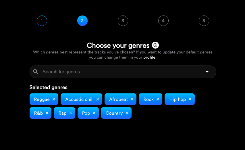Click the magnifying glass search icon

click(x=36, y=72)
